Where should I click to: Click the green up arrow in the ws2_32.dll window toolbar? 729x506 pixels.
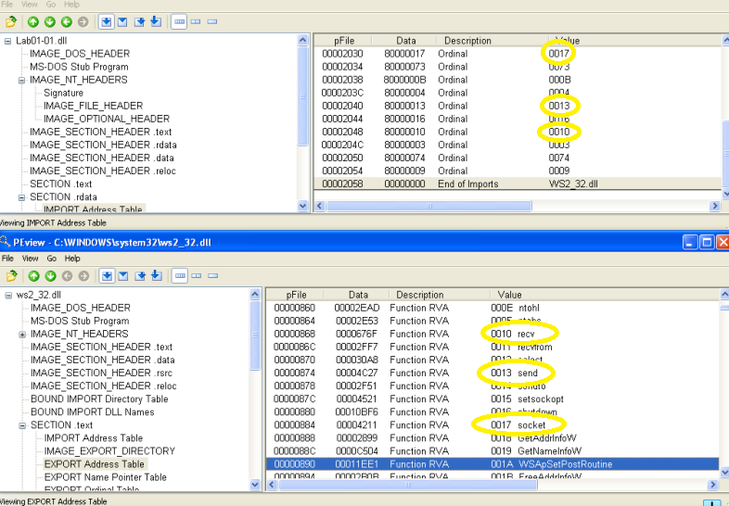click(32, 276)
